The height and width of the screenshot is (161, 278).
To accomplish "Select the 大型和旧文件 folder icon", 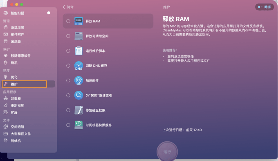I will click(6, 134).
